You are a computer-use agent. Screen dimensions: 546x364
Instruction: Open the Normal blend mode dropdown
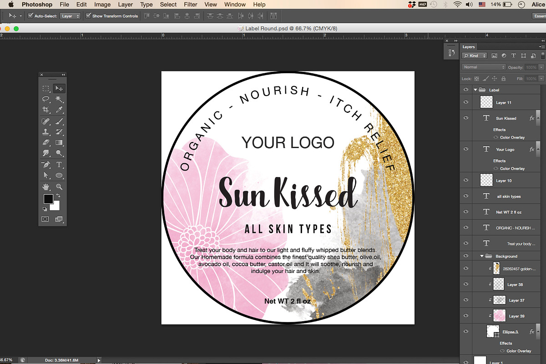point(484,67)
